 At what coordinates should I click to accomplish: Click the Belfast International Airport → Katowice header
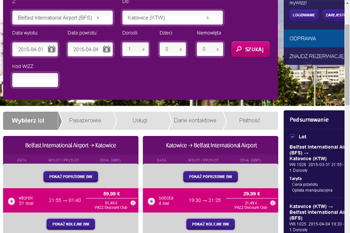[x=71, y=145]
